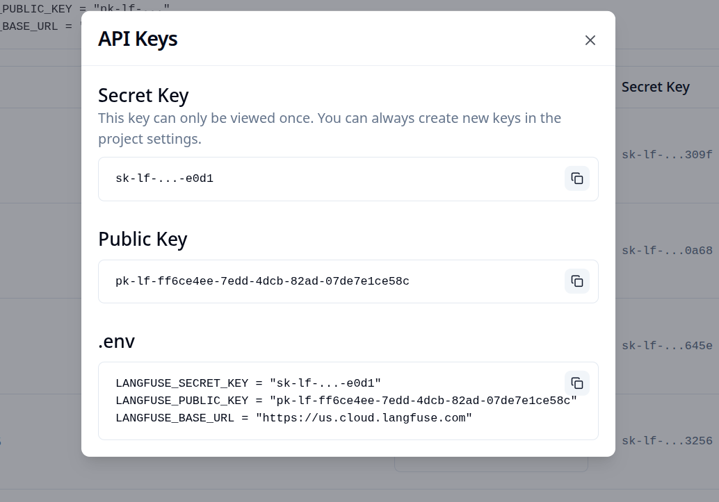Viewport: 719px width, 502px height.
Task: Click the LANGFUSE_SECRET_KEY line in .env block
Action: (x=248, y=383)
